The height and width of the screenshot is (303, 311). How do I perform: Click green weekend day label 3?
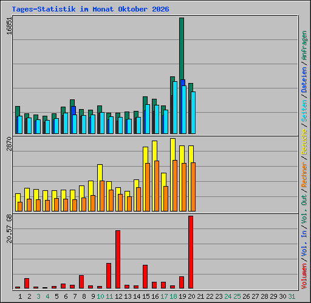[x=38, y=296]
